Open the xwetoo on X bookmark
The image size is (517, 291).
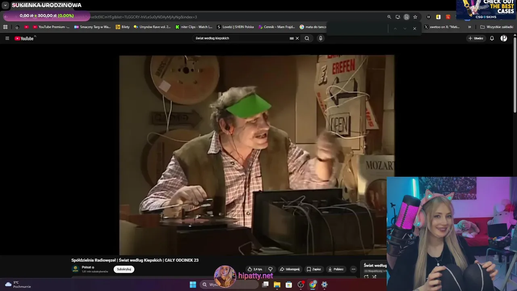coord(442,27)
